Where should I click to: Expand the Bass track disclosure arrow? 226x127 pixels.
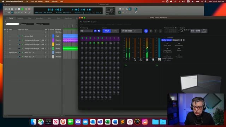[x=55, y=49]
